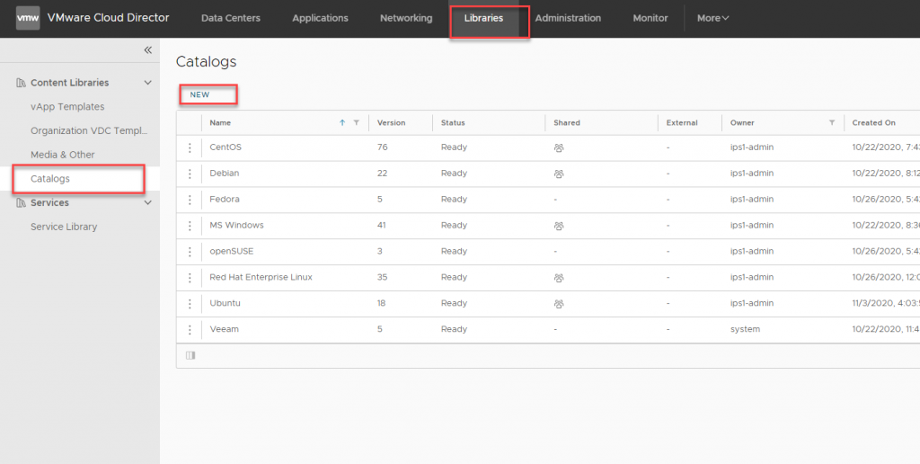Toggle the Name column sort arrow
Screen dimensions: 920x464
342,123
